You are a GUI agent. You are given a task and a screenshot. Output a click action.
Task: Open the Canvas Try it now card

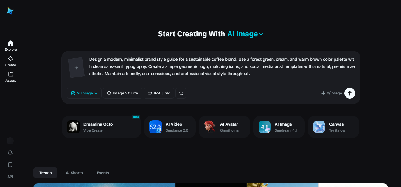pyautogui.click(x=333, y=127)
